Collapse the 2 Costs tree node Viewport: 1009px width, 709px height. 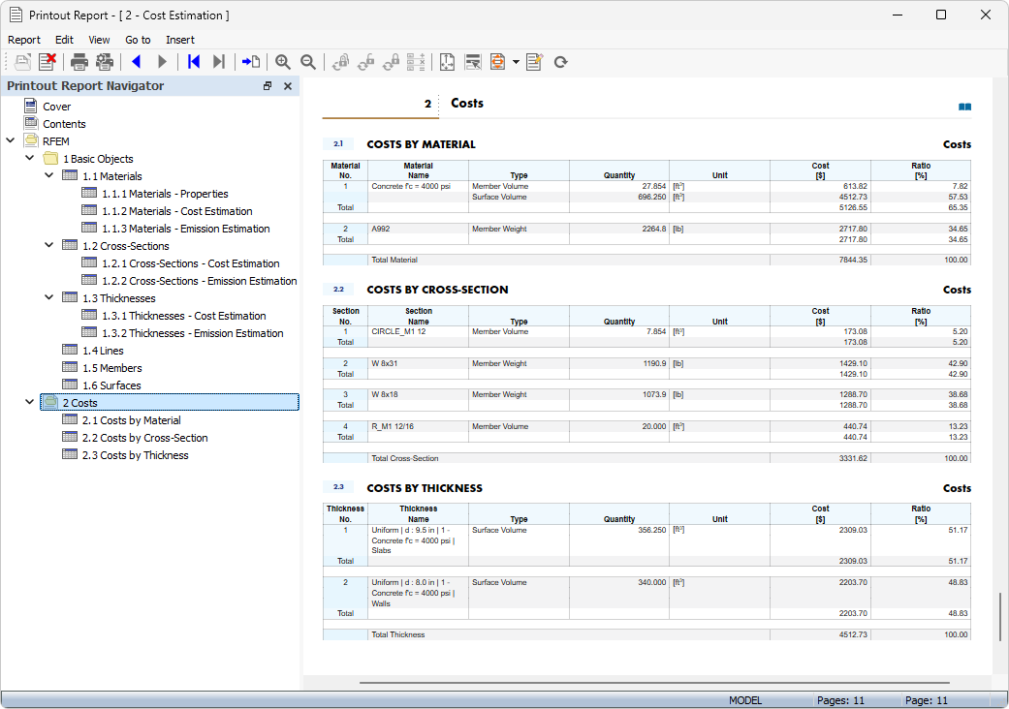tap(29, 402)
